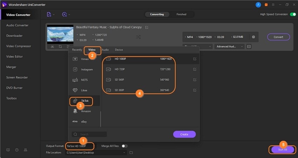
Task: Select the Video format tab
Action: 92,50
